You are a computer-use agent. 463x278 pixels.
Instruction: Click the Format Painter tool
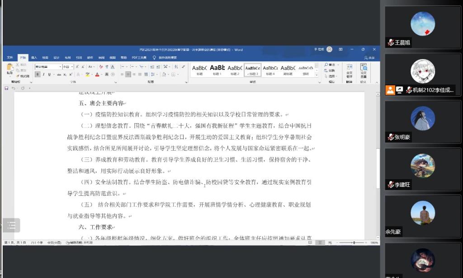click(x=23, y=76)
